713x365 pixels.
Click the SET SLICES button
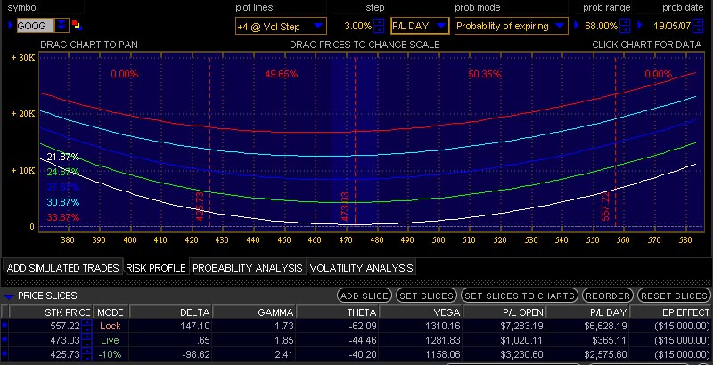(x=426, y=296)
